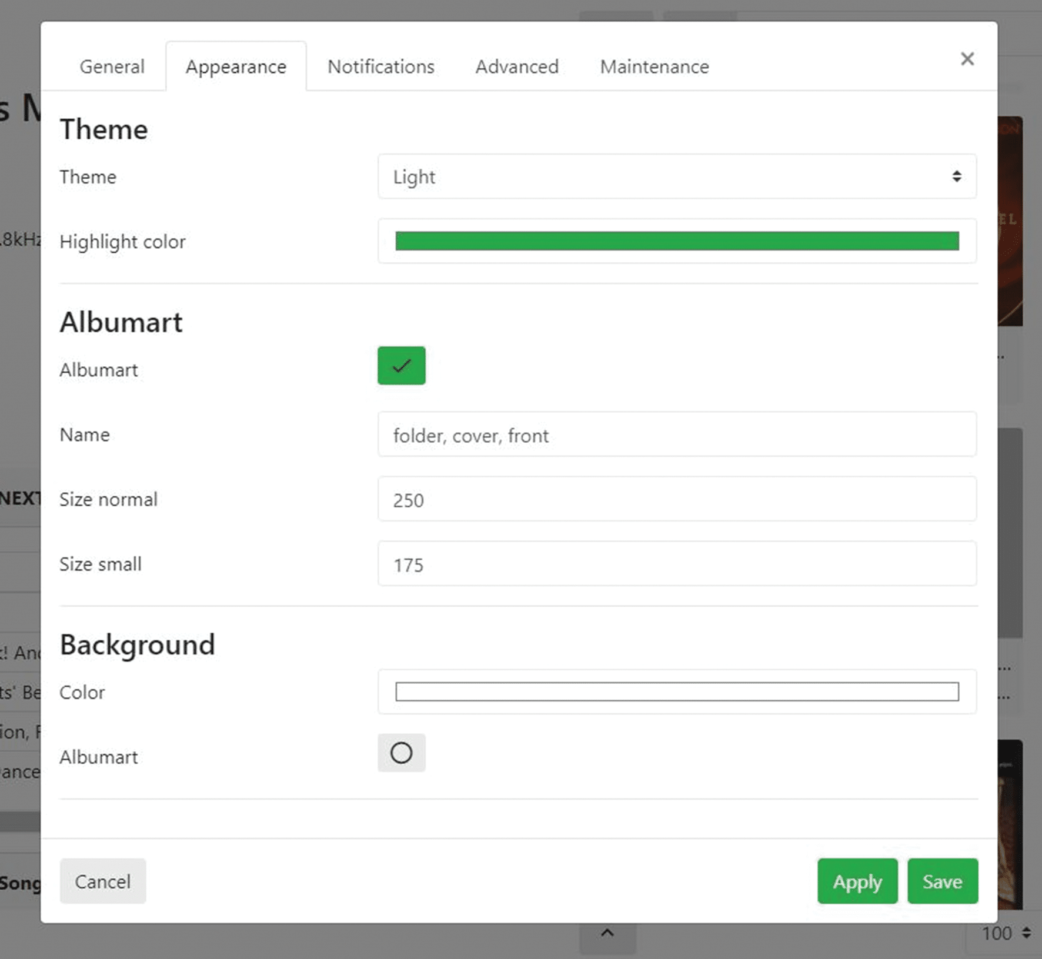This screenshot has height=959, width=1042.
Task: Open the white Background color swatch
Action: (x=676, y=691)
